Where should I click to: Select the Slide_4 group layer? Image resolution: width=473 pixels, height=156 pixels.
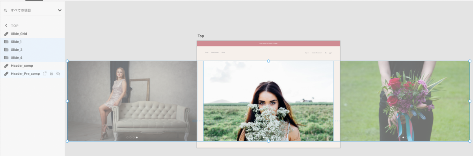point(32,58)
